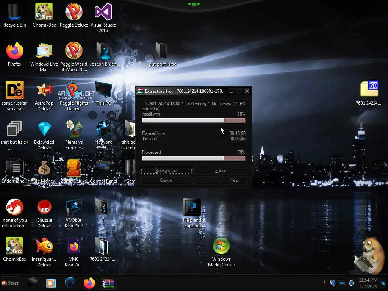388x291 pixels.
Task: Click the 'shit pe asked' folder icon
Action: (x=129, y=135)
